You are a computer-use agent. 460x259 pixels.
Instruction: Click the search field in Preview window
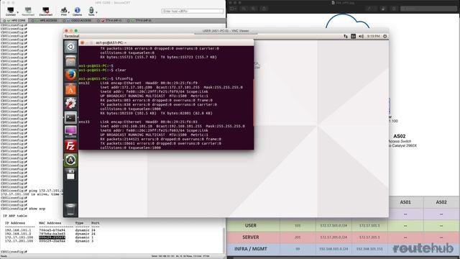pos(428,9)
